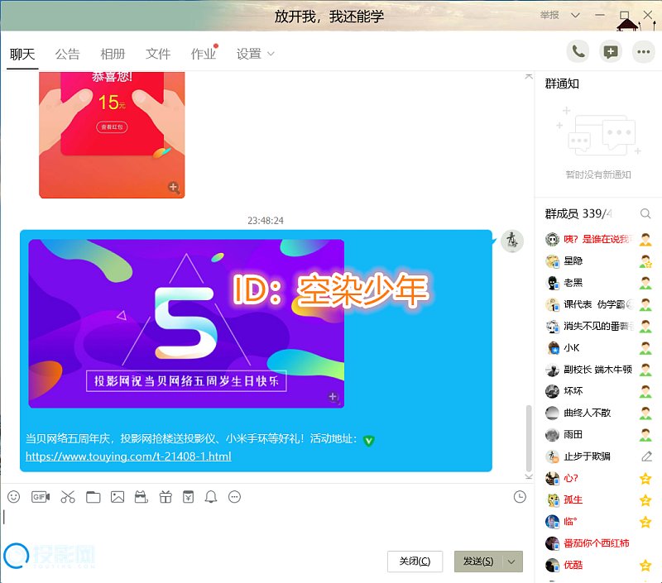Click the send picture icon
This screenshot has height=583, width=662.
click(x=118, y=497)
